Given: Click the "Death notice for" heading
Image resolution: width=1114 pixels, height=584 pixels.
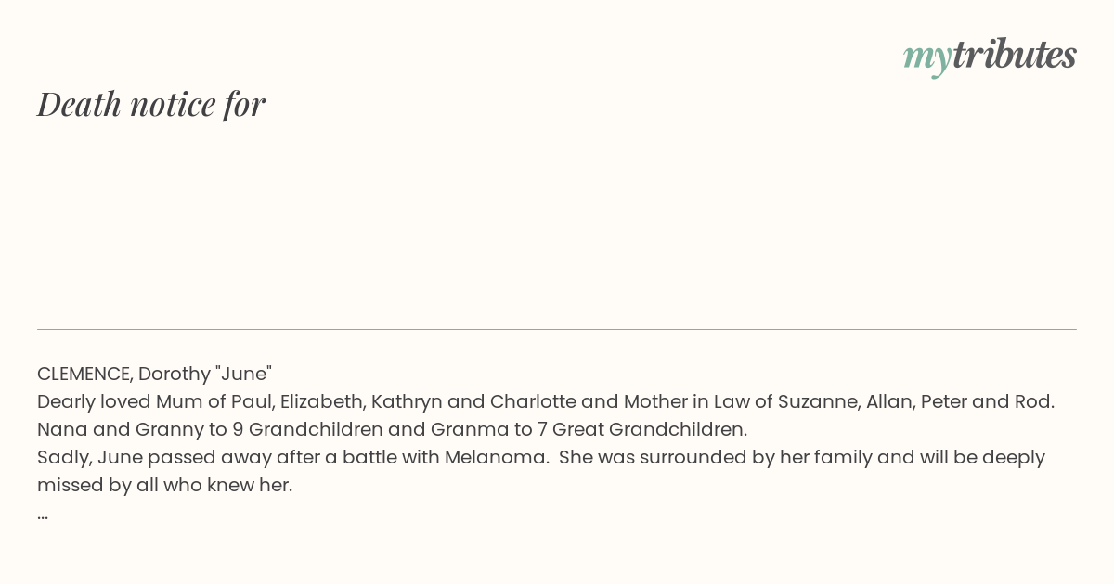Looking at the screenshot, I should coord(151,104).
